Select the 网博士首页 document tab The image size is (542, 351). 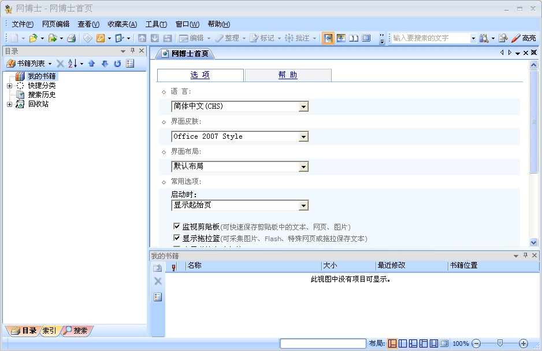pyautogui.click(x=185, y=54)
